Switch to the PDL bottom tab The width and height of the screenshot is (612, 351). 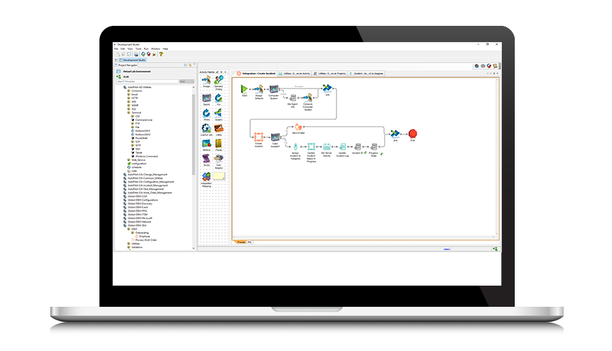pyautogui.click(x=250, y=241)
